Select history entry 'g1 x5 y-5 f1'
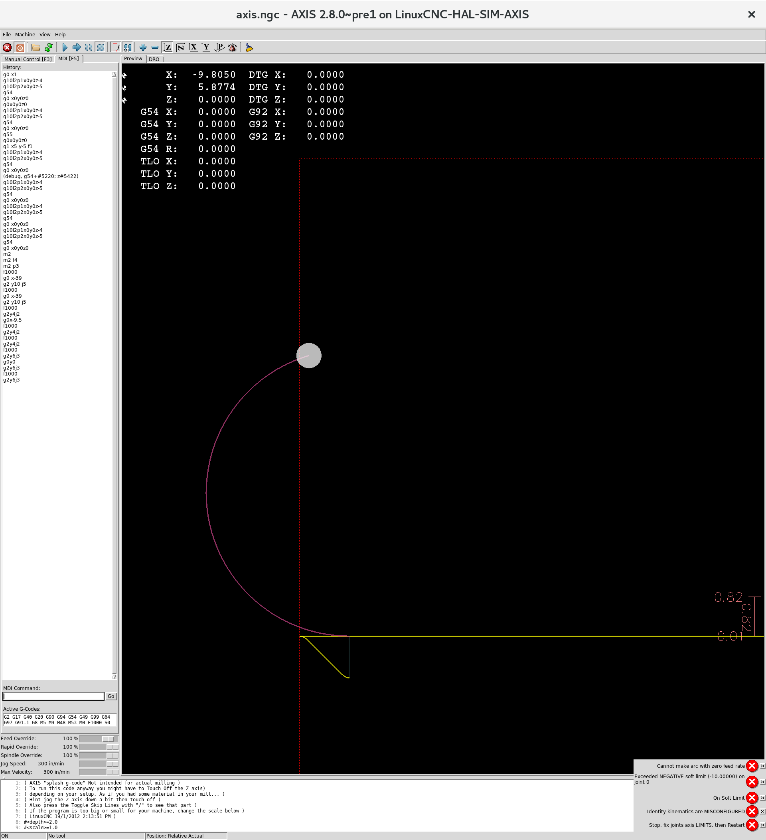Screen dimensions: 766x840 coord(18,146)
